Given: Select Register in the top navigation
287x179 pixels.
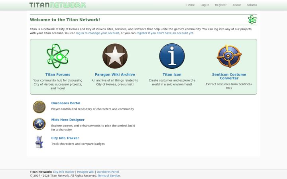Looking at the screenshot, I should click(220, 5).
